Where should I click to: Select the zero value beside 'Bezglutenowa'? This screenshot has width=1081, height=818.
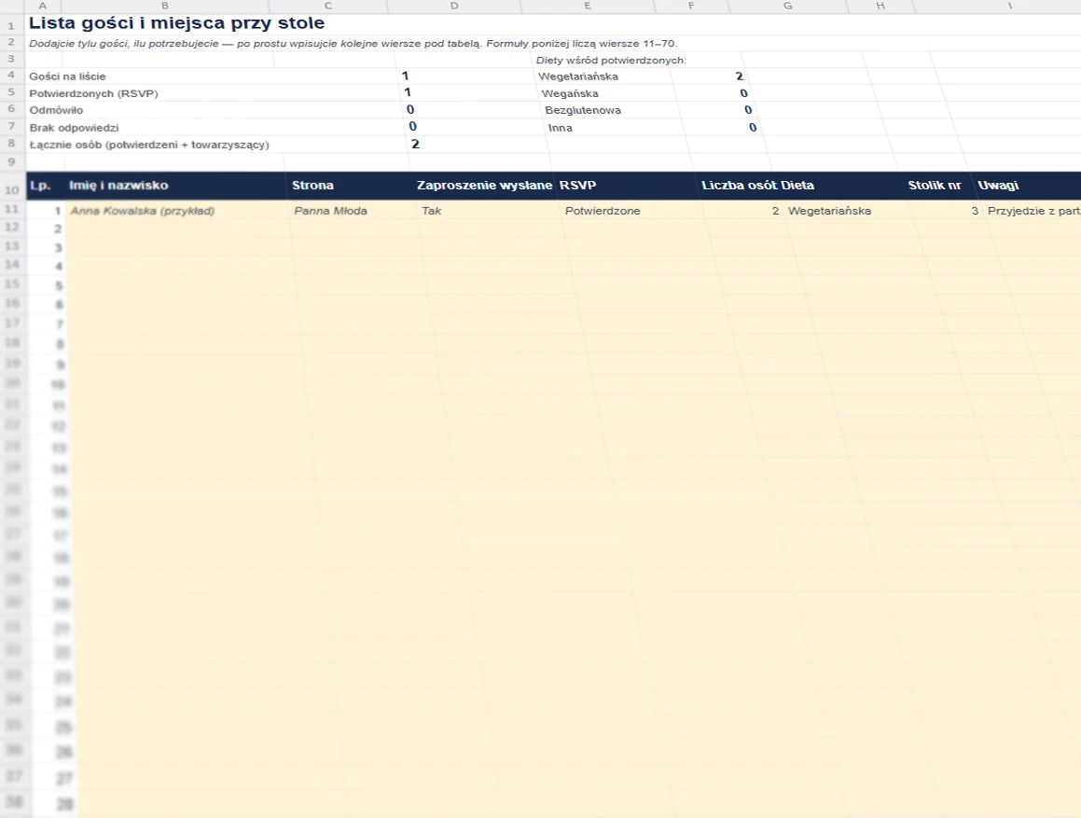click(748, 110)
